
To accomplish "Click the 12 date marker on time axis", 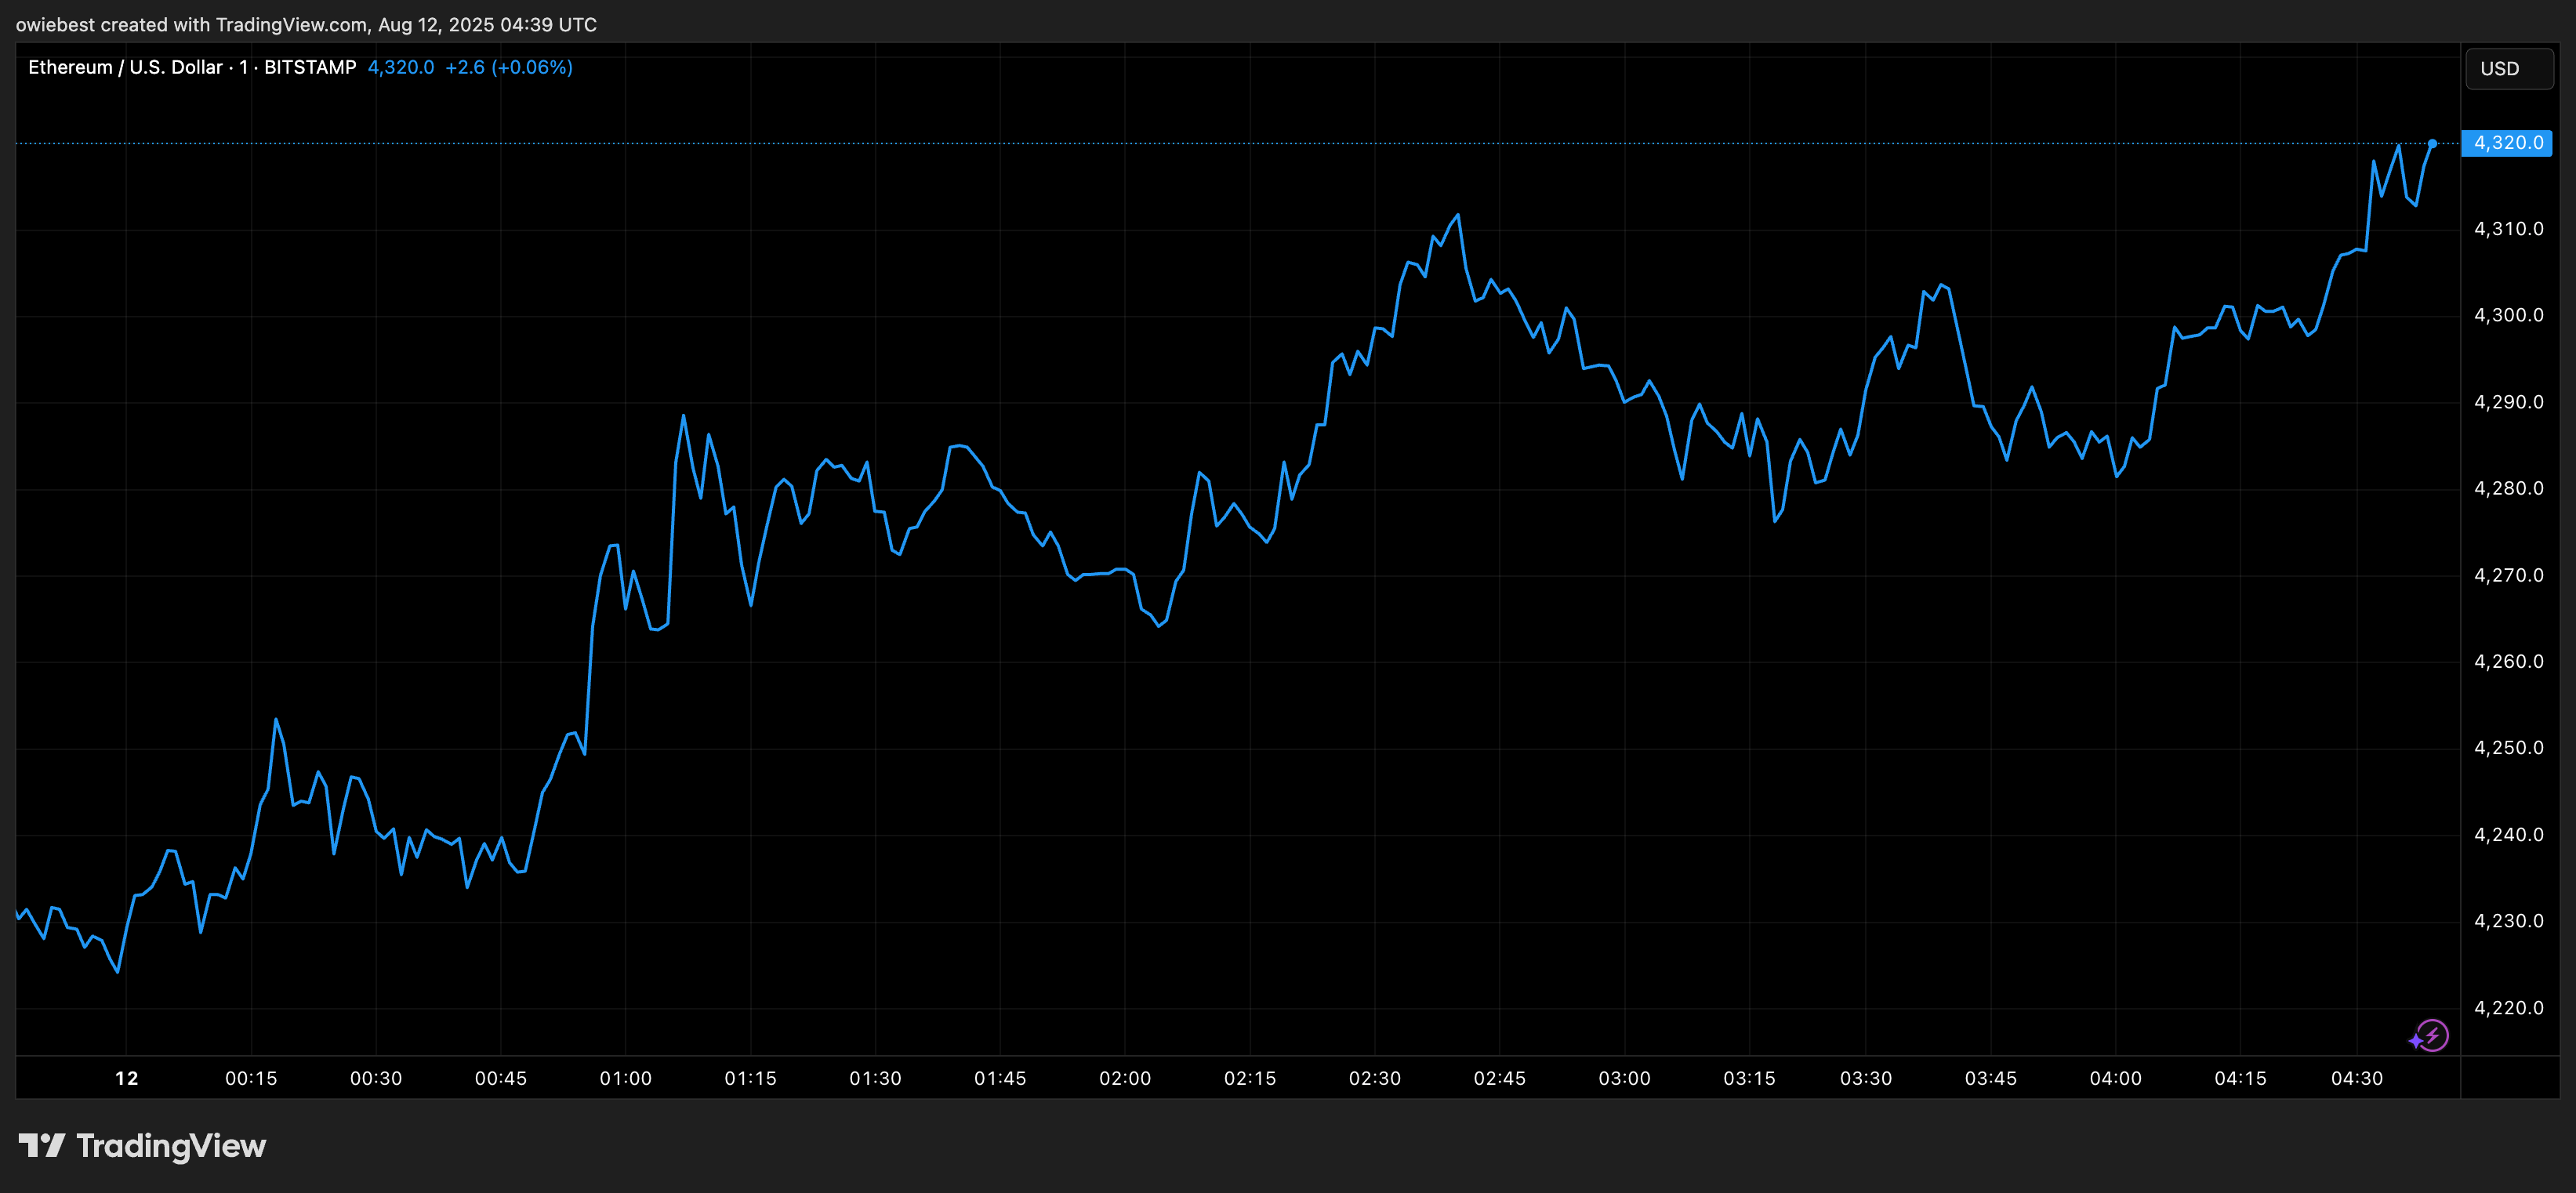I will (127, 1079).
